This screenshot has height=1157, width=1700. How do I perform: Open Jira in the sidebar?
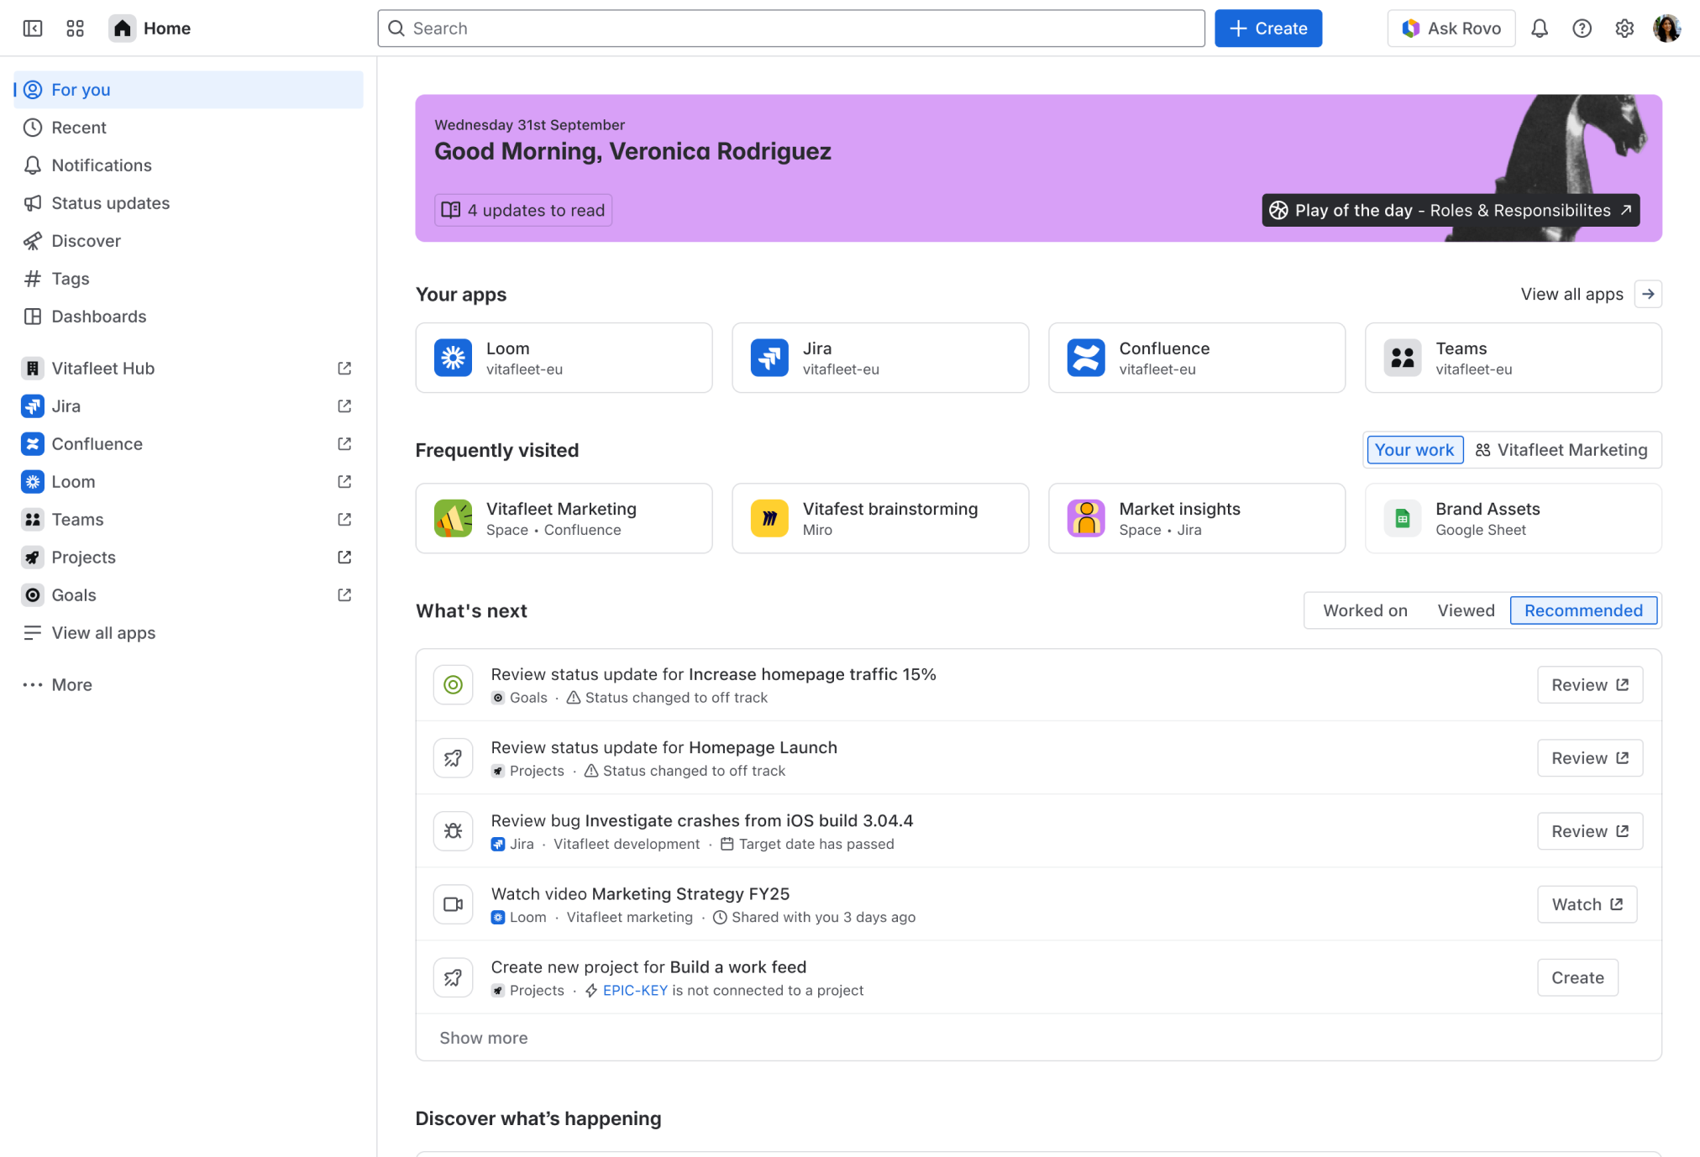[x=188, y=406]
